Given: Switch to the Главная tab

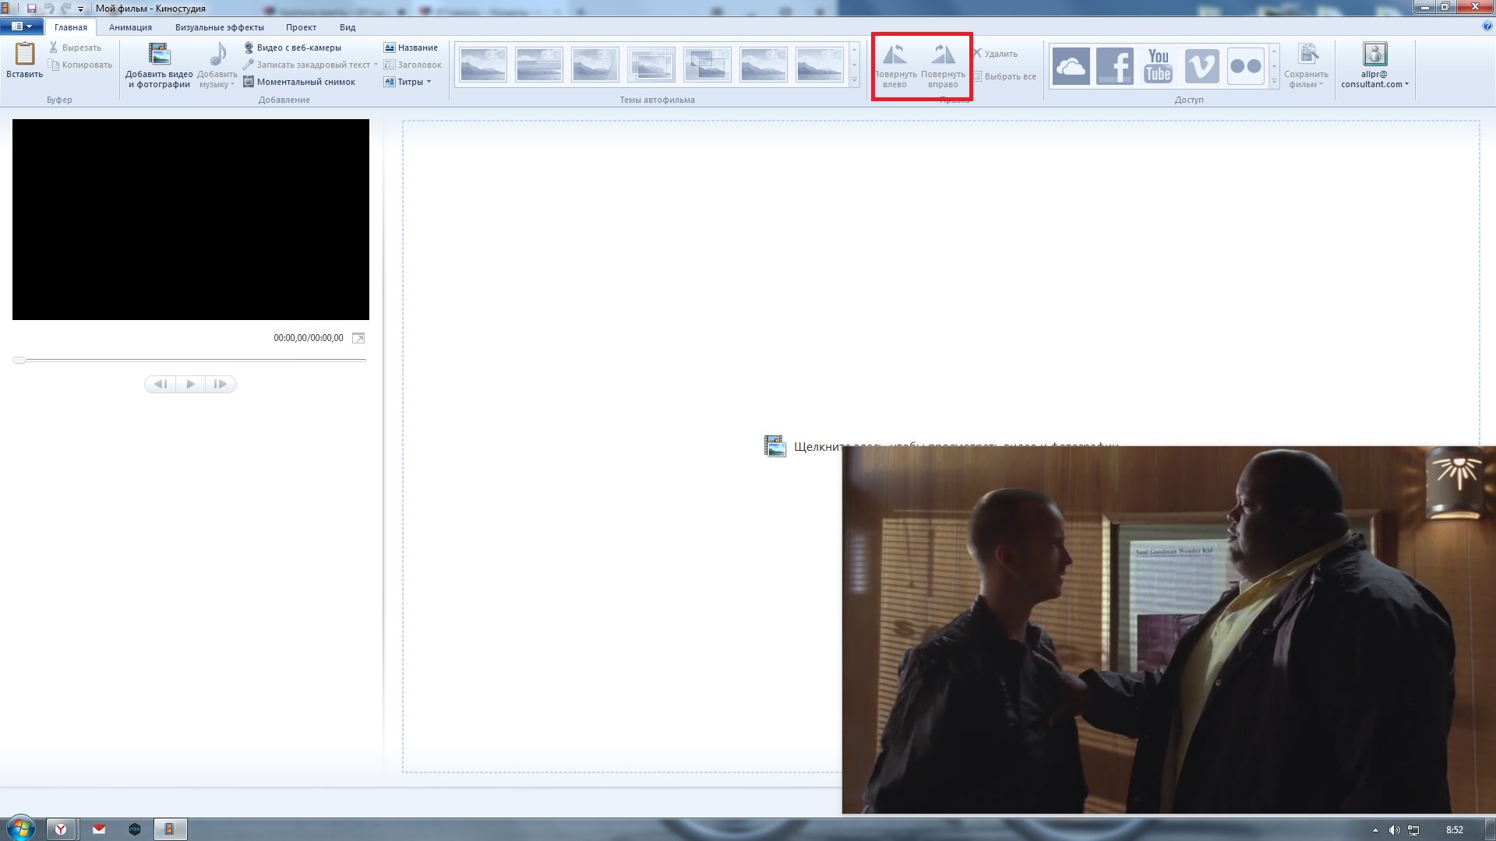Looking at the screenshot, I should click(x=71, y=27).
